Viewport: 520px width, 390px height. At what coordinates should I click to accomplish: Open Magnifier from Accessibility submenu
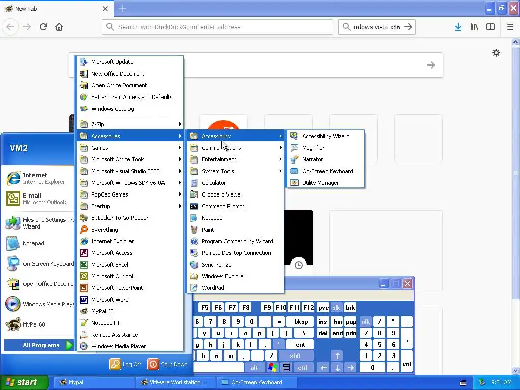pyautogui.click(x=326, y=148)
